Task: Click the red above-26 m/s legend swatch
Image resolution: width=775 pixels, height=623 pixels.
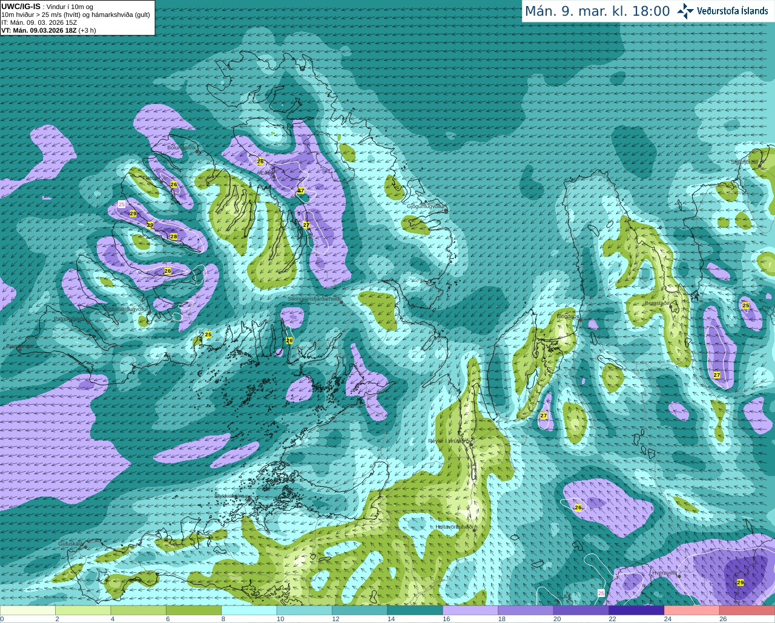Action: click(748, 610)
